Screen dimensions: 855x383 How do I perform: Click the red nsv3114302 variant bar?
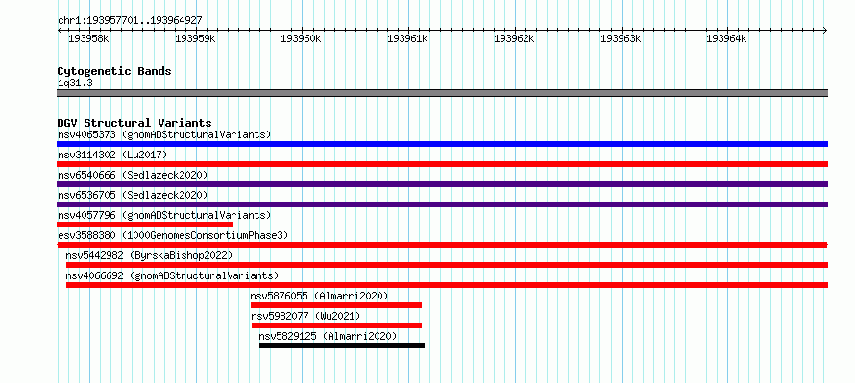pyautogui.click(x=442, y=164)
